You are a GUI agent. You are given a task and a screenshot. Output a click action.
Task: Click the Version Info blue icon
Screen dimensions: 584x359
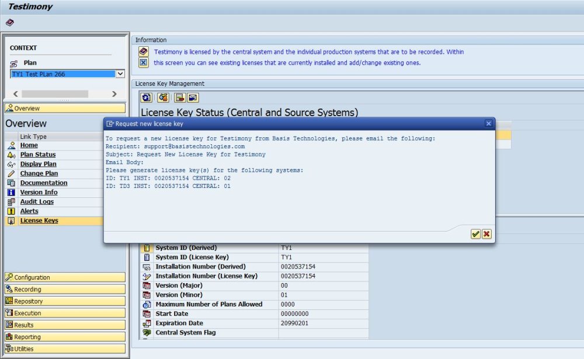click(x=12, y=192)
